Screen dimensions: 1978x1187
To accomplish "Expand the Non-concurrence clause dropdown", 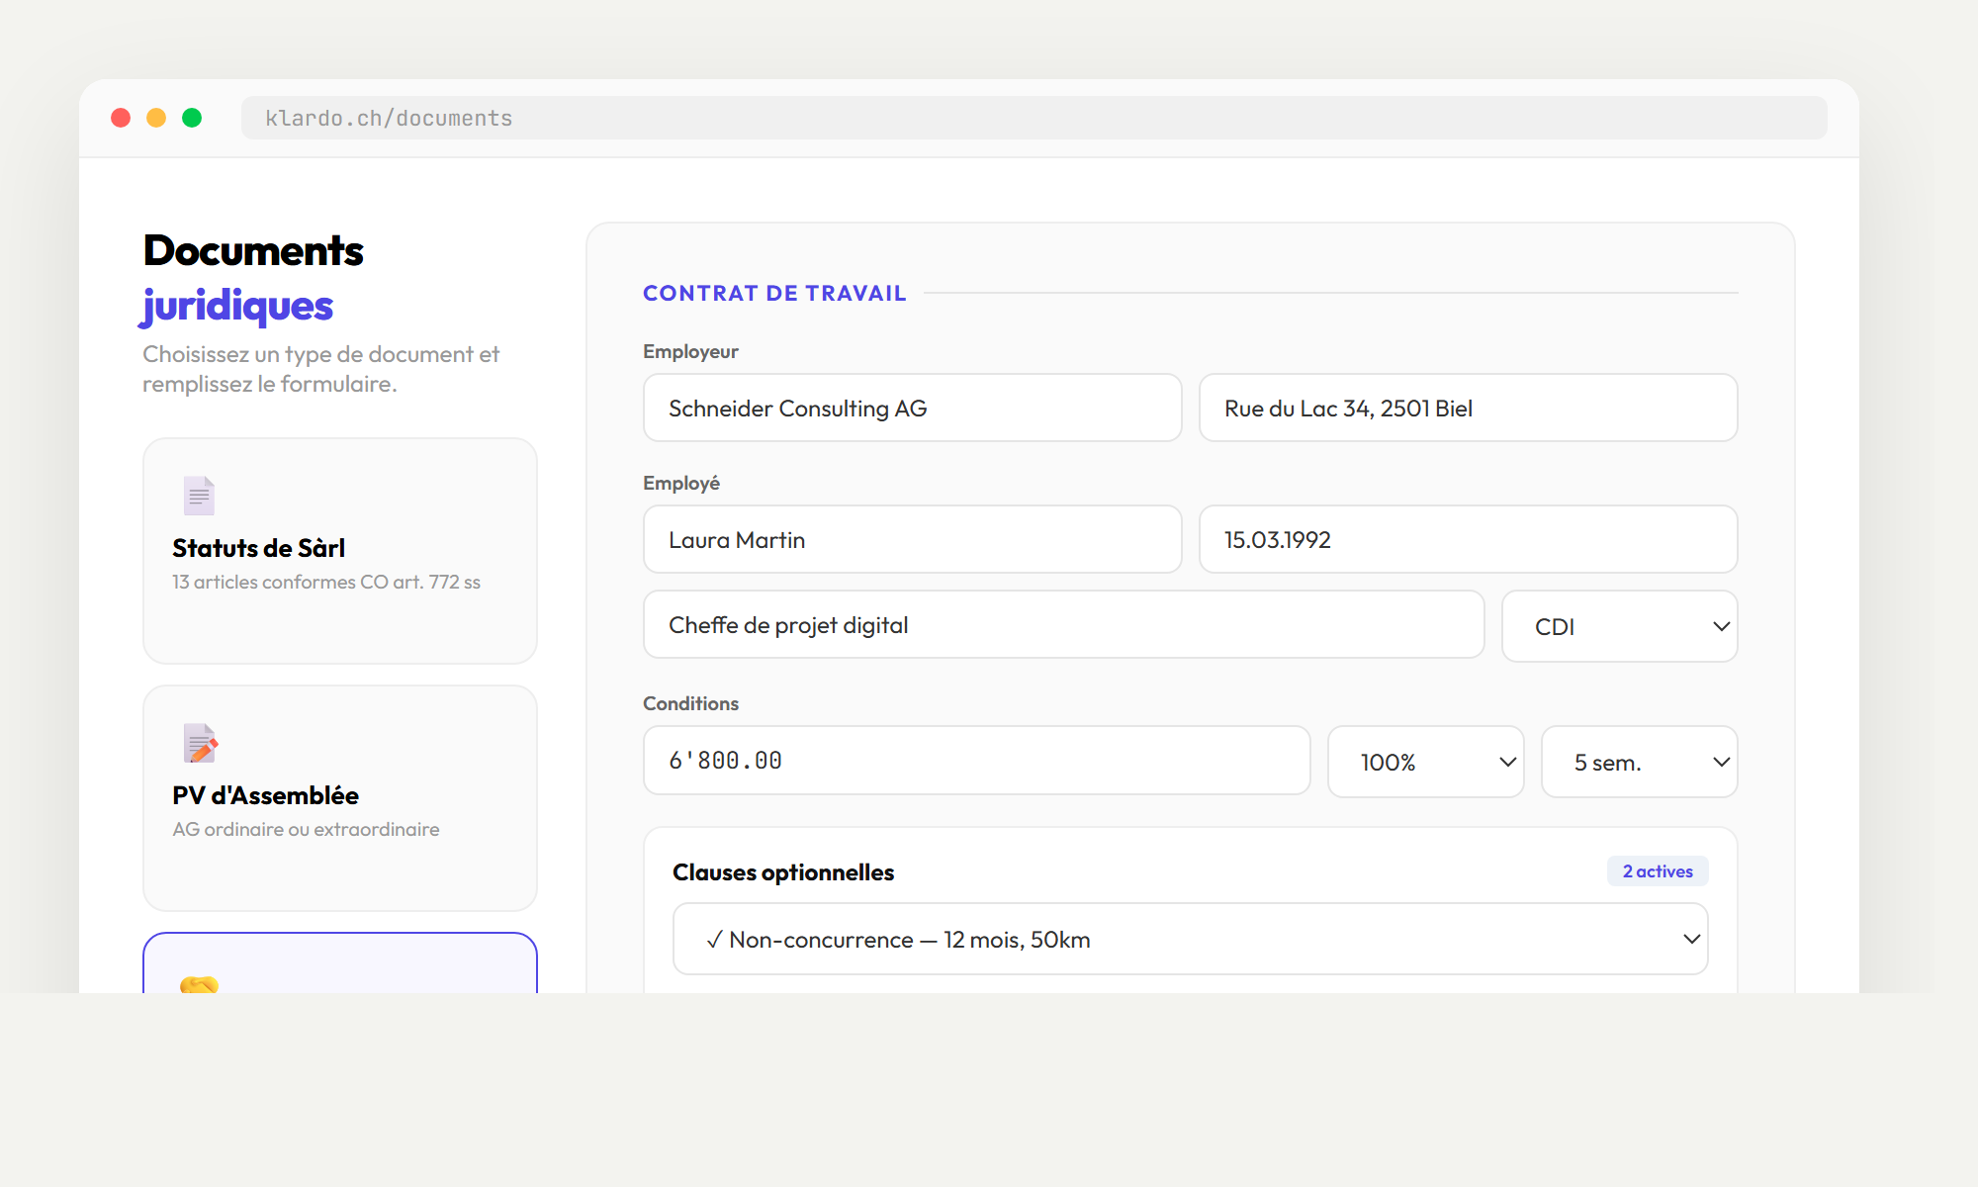I will pyautogui.click(x=1190, y=939).
